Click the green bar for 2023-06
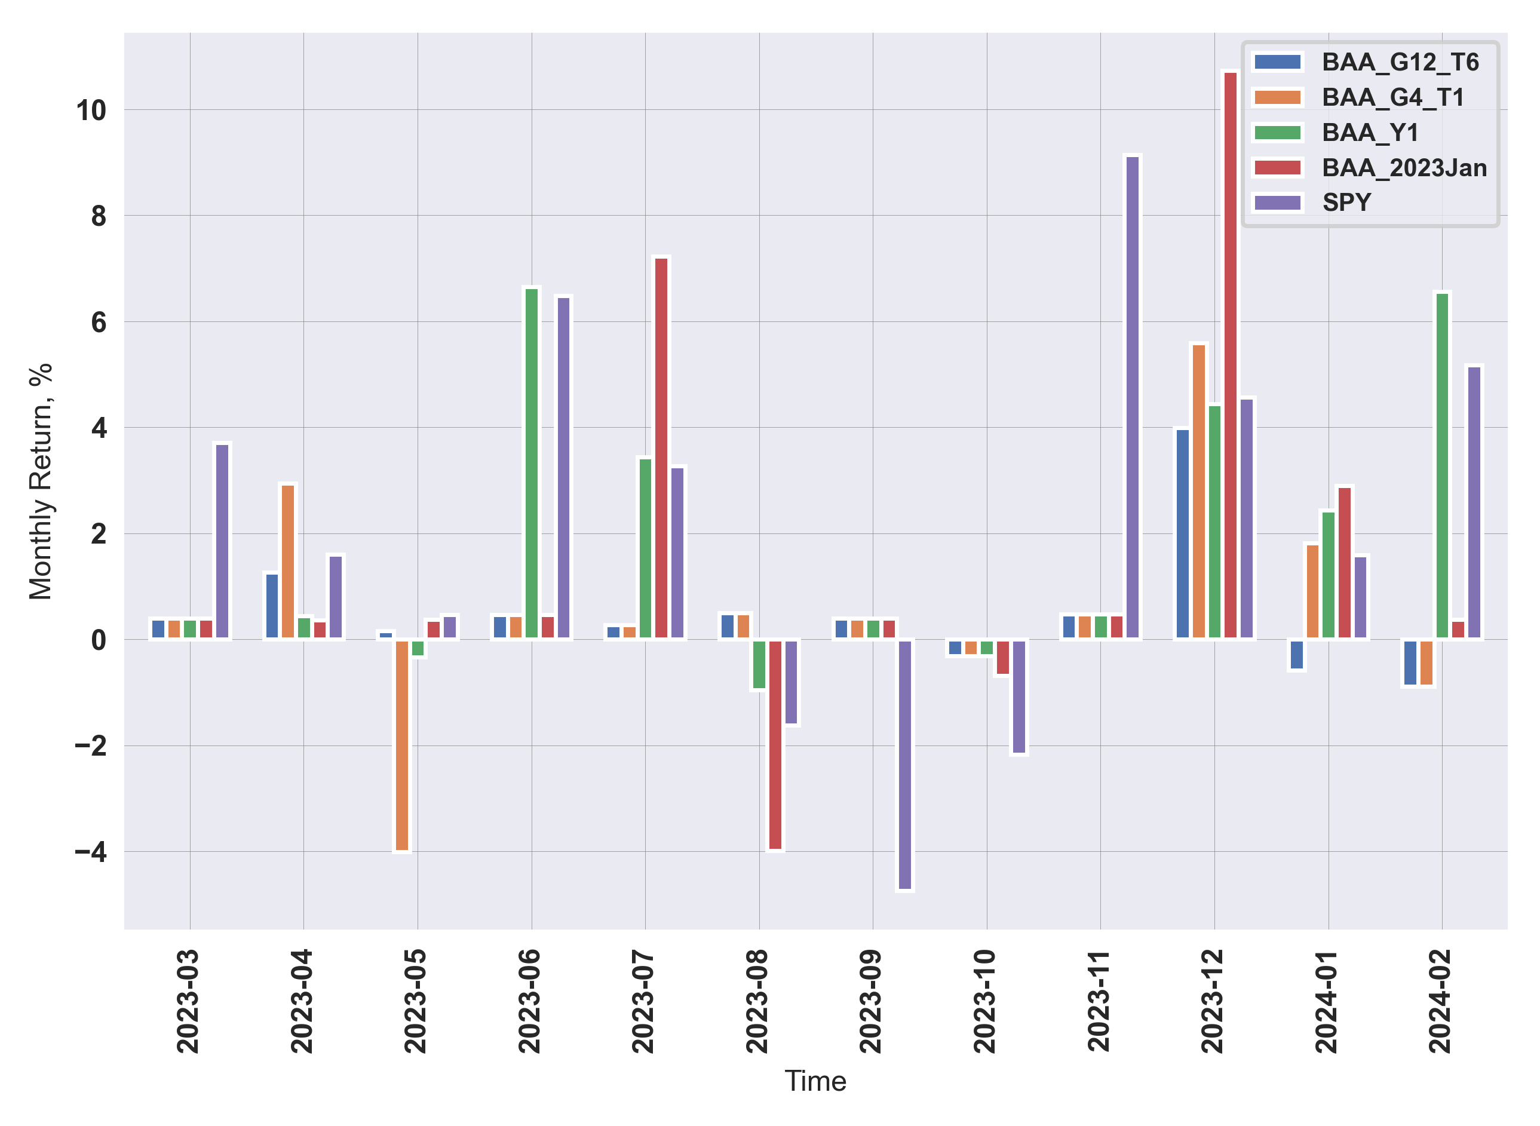The image size is (1540, 1126). (x=532, y=464)
